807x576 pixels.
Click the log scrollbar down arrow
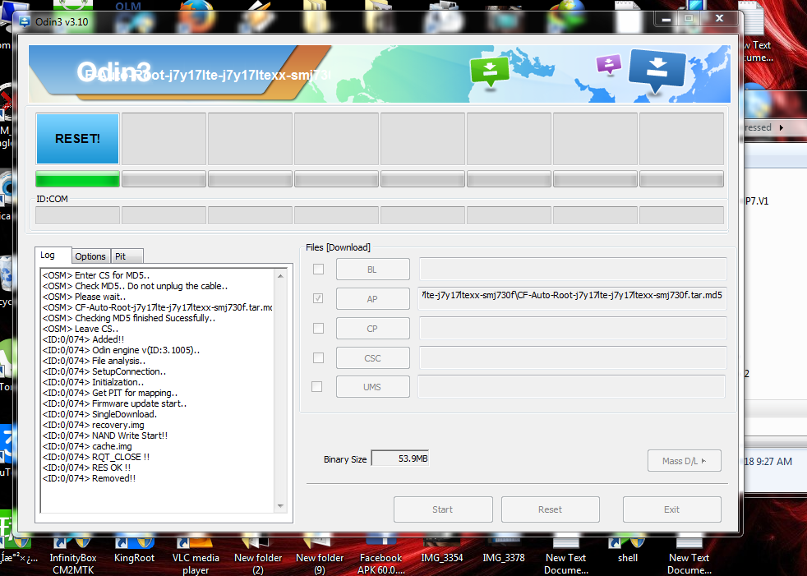pyautogui.click(x=280, y=506)
